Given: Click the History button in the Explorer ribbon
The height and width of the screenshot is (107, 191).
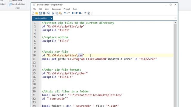Looking at the screenshot, I should click(3, 4).
